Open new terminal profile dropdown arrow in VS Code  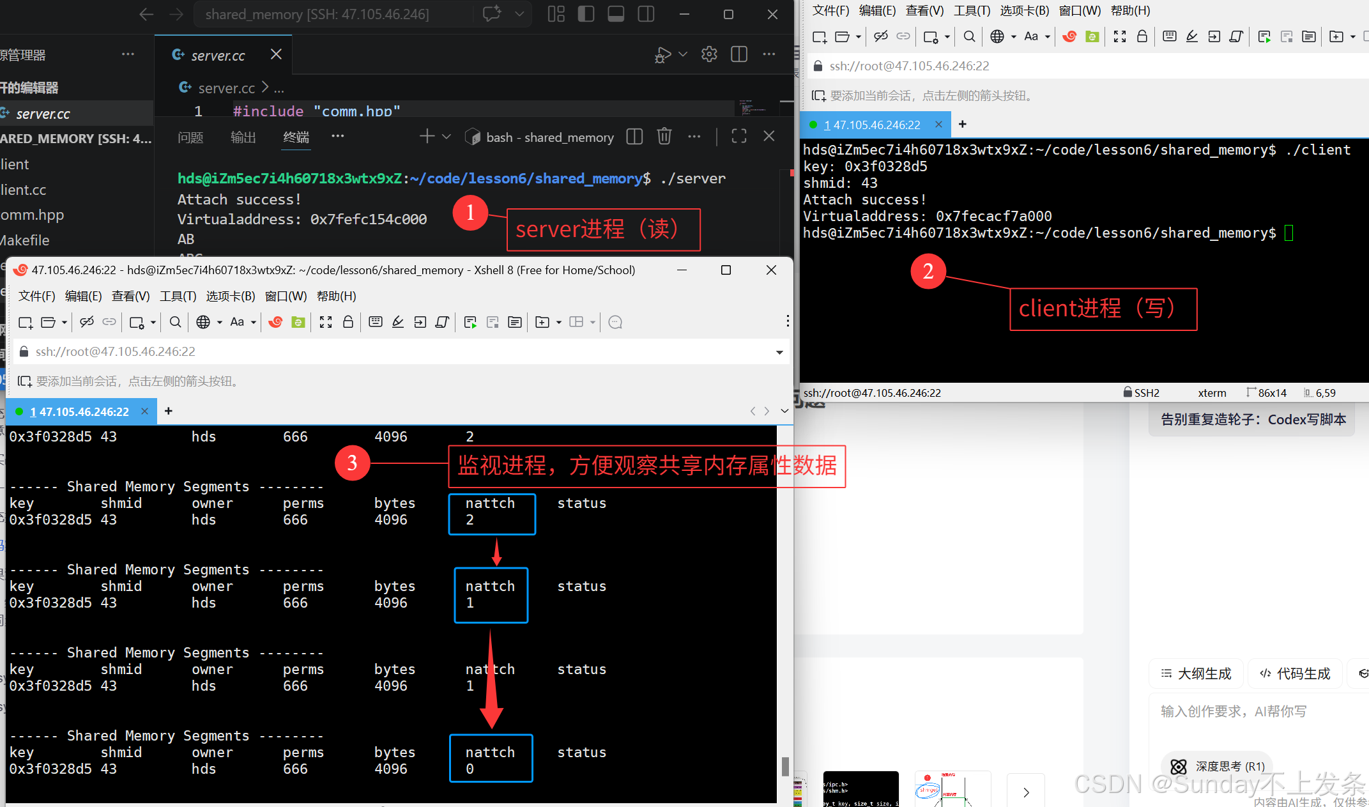click(x=447, y=137)
